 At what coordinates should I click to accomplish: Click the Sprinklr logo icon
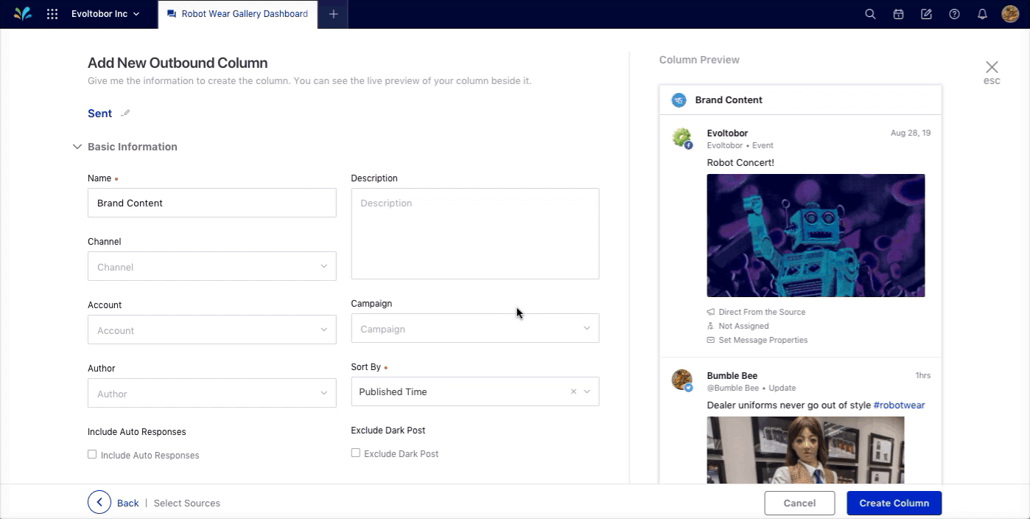pos(23,14)
